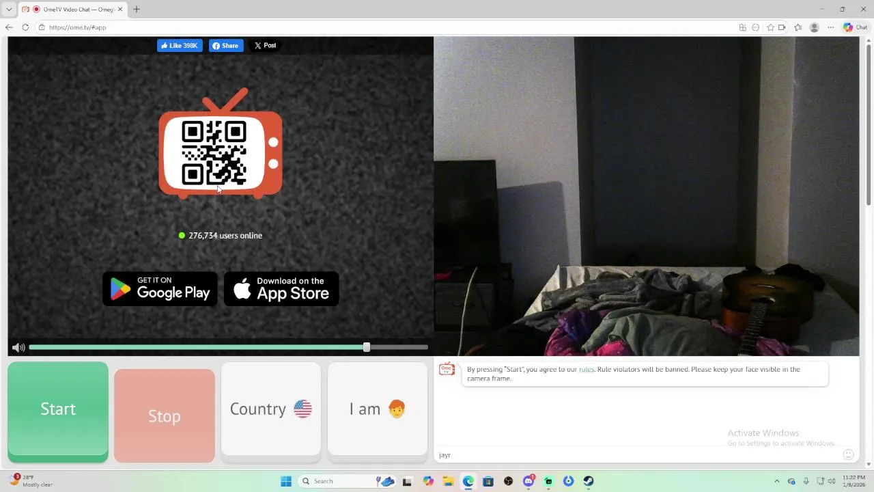Open Copilot Chat sidebar
Viewport: 874px width, 492px height.
(855, 27)
